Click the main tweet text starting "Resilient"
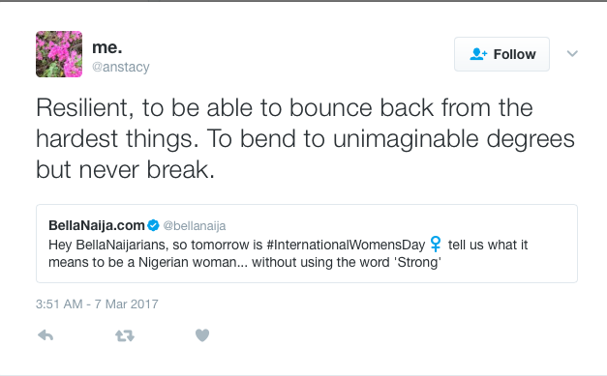607x376 pixels. pos(305,138)
